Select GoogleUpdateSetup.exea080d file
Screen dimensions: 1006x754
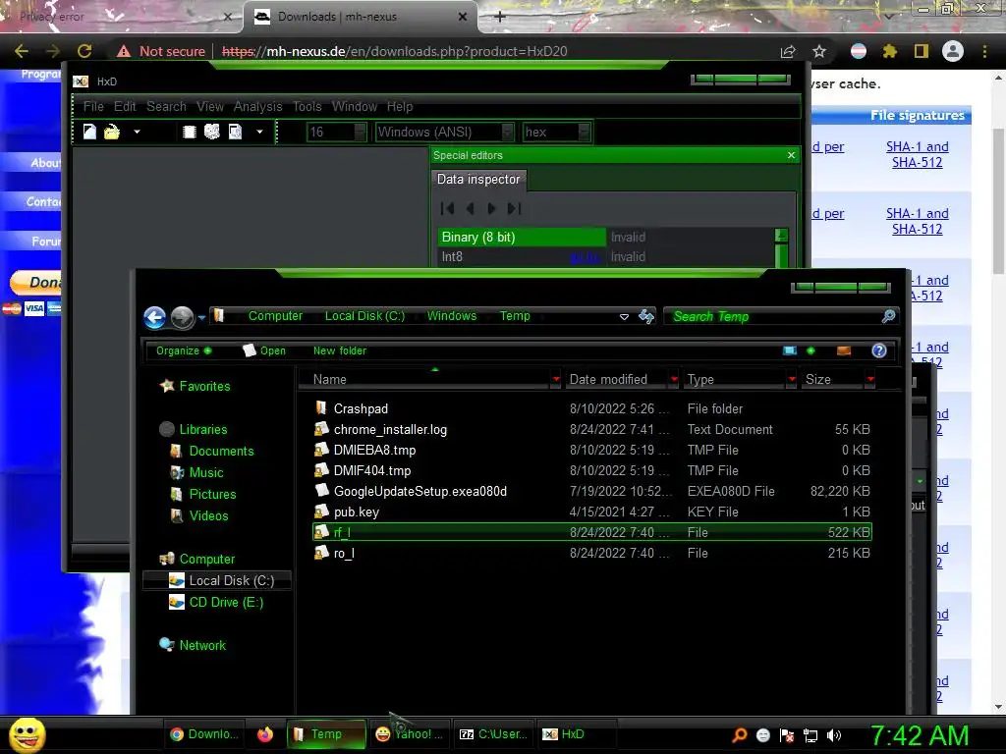[591, 491]
